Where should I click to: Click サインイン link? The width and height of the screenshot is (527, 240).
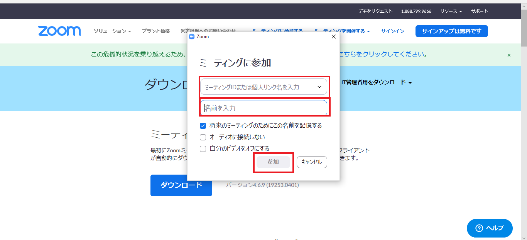(393, 31)
